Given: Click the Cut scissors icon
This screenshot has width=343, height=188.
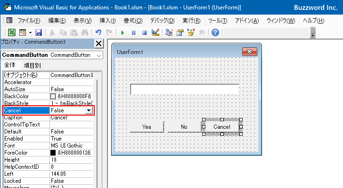Looking at the screenshot, I should [52, 32].
